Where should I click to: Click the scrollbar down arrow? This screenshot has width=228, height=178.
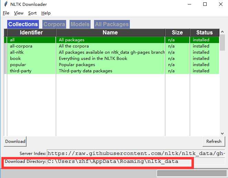coord(222,133)
